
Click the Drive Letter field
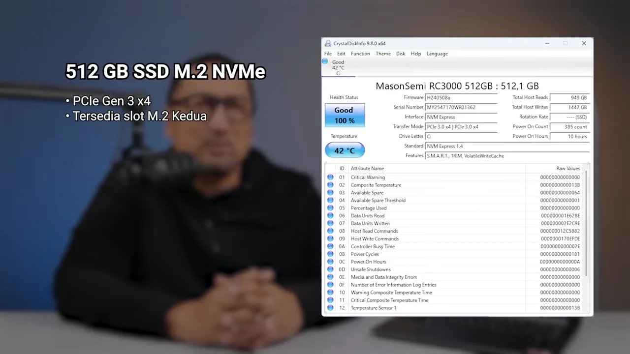pyautogui.click(x=461, y=136)
